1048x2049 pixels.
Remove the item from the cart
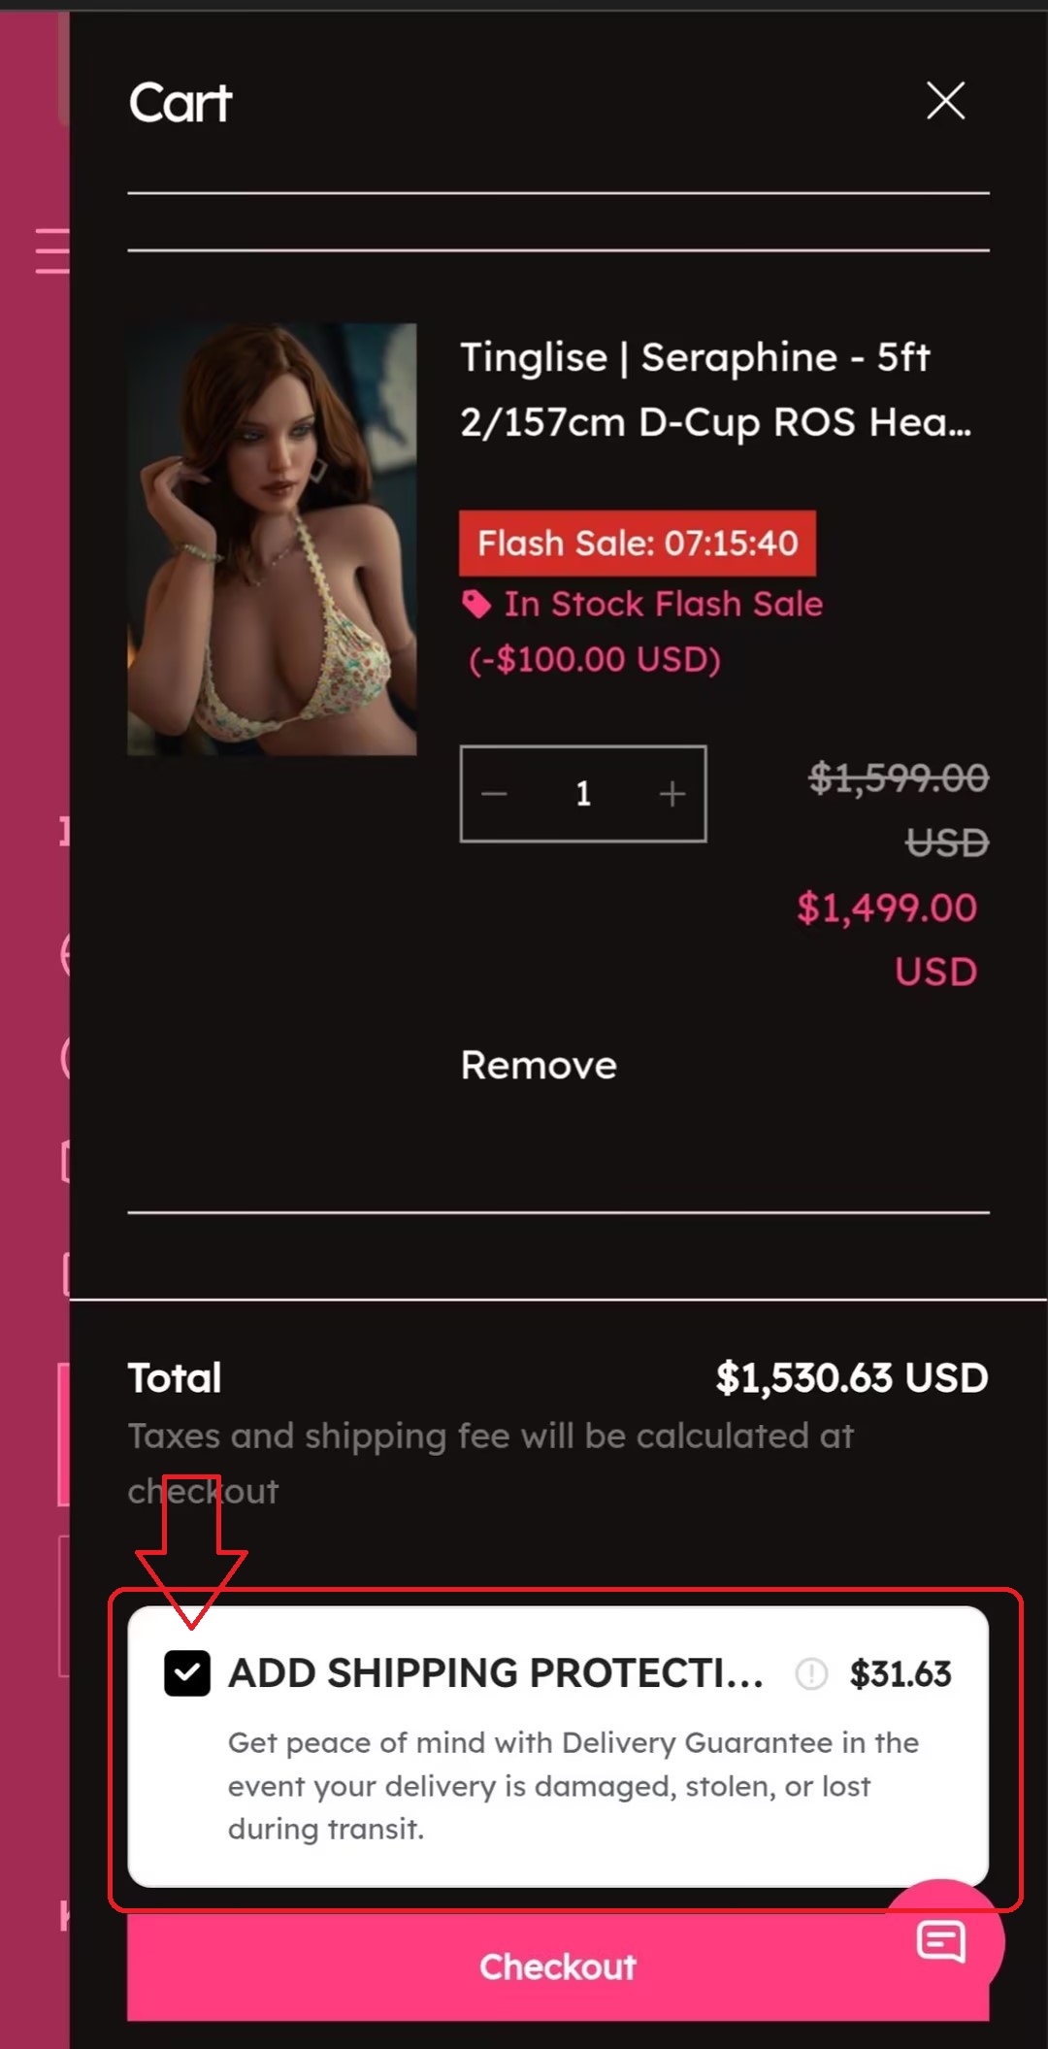(x=539, y=1065)
